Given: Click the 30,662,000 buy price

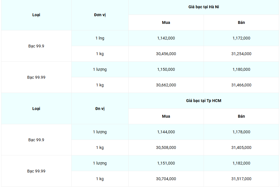Looking at the screenshot, I should click(166, 85).
